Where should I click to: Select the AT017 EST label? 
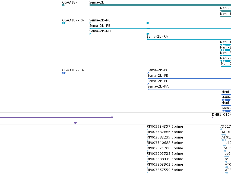[226, 127]
